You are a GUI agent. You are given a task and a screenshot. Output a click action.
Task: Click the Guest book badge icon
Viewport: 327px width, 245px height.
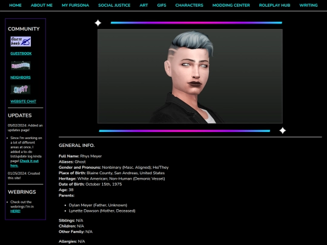[21, 42]
